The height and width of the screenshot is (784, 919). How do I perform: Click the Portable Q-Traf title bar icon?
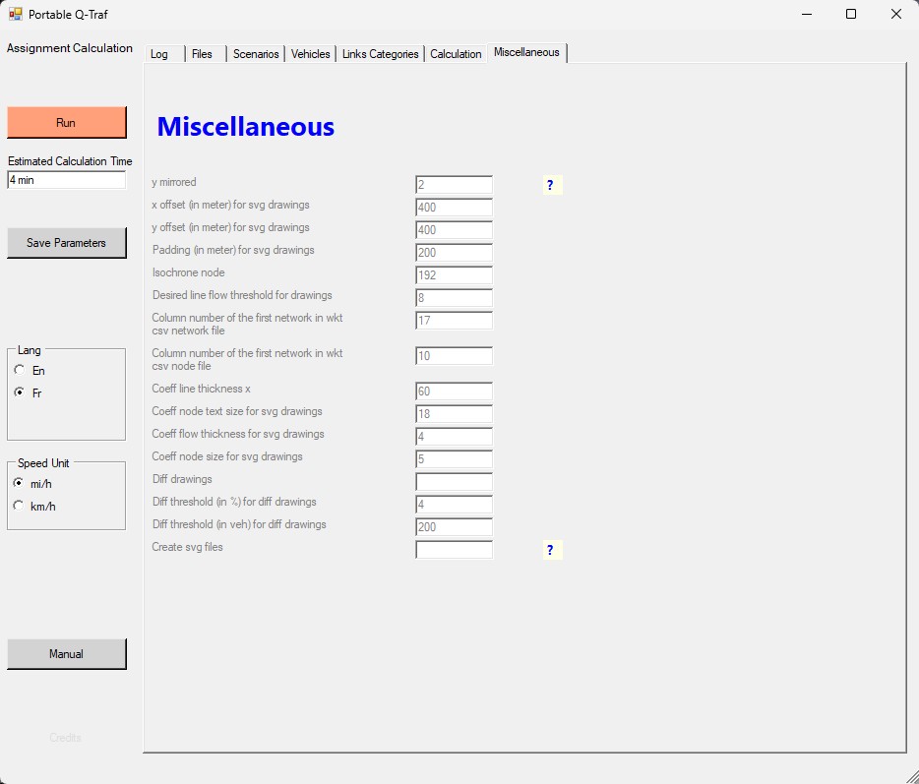pos(16,14)
